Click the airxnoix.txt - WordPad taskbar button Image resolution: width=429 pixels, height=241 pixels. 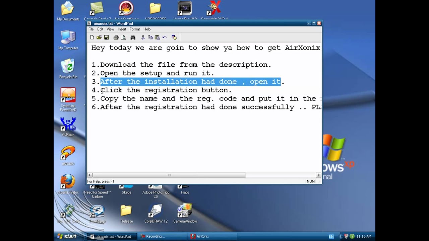112,236
